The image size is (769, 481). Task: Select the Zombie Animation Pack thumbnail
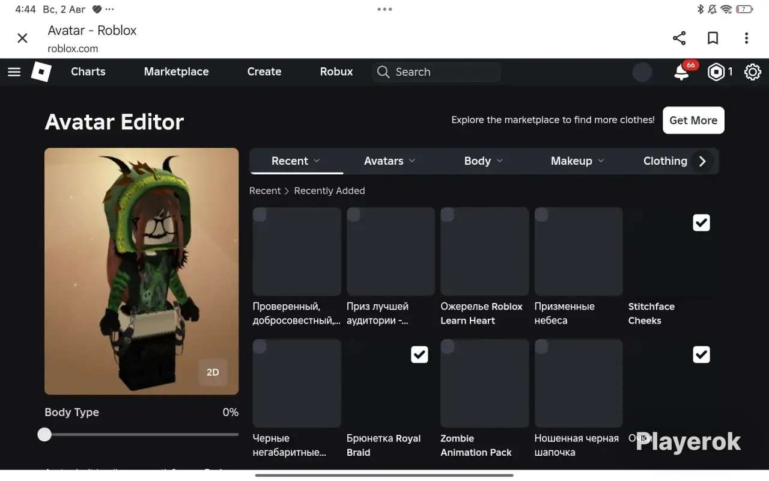pos(485,383)
